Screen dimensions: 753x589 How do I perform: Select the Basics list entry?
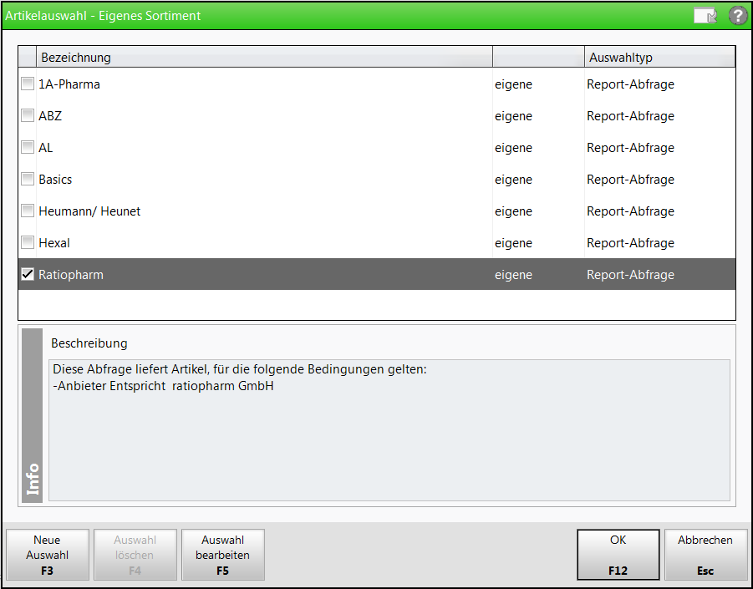tap(55, 180)
